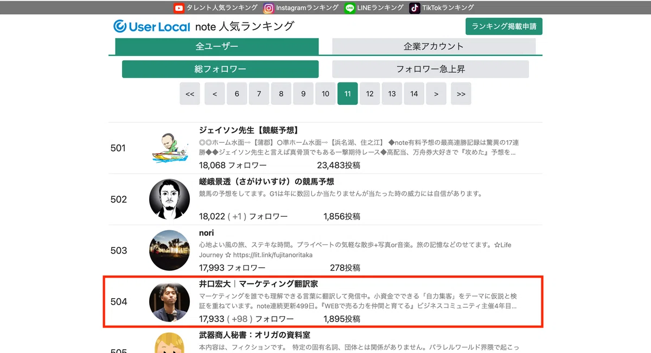Open 武器商人秘書:オリガの資料室 profile
Image resolution: width=651 pixels, height=353 pixels.
click(254, 335)
